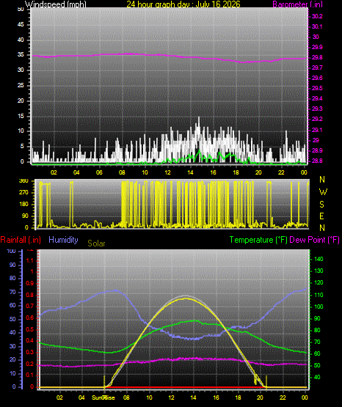Click the Sunrise marker on bottom axis
Image resolution: width=342 pixels, height=407 pixels.
(x=103, y=397)
